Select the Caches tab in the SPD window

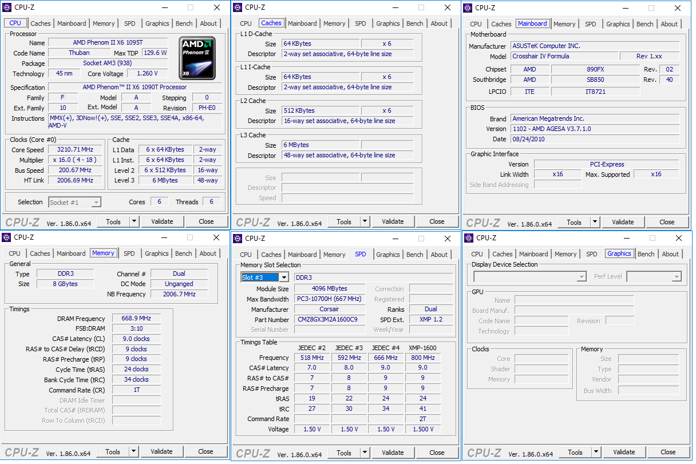coord(271,255)
